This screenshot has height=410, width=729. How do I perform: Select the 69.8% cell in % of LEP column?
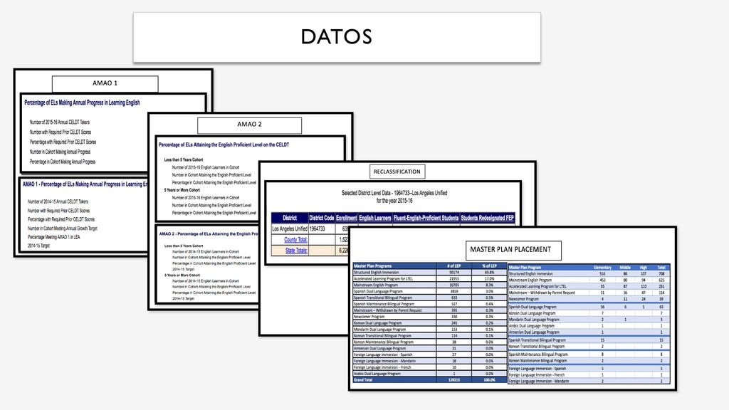(x=490, y=273)
